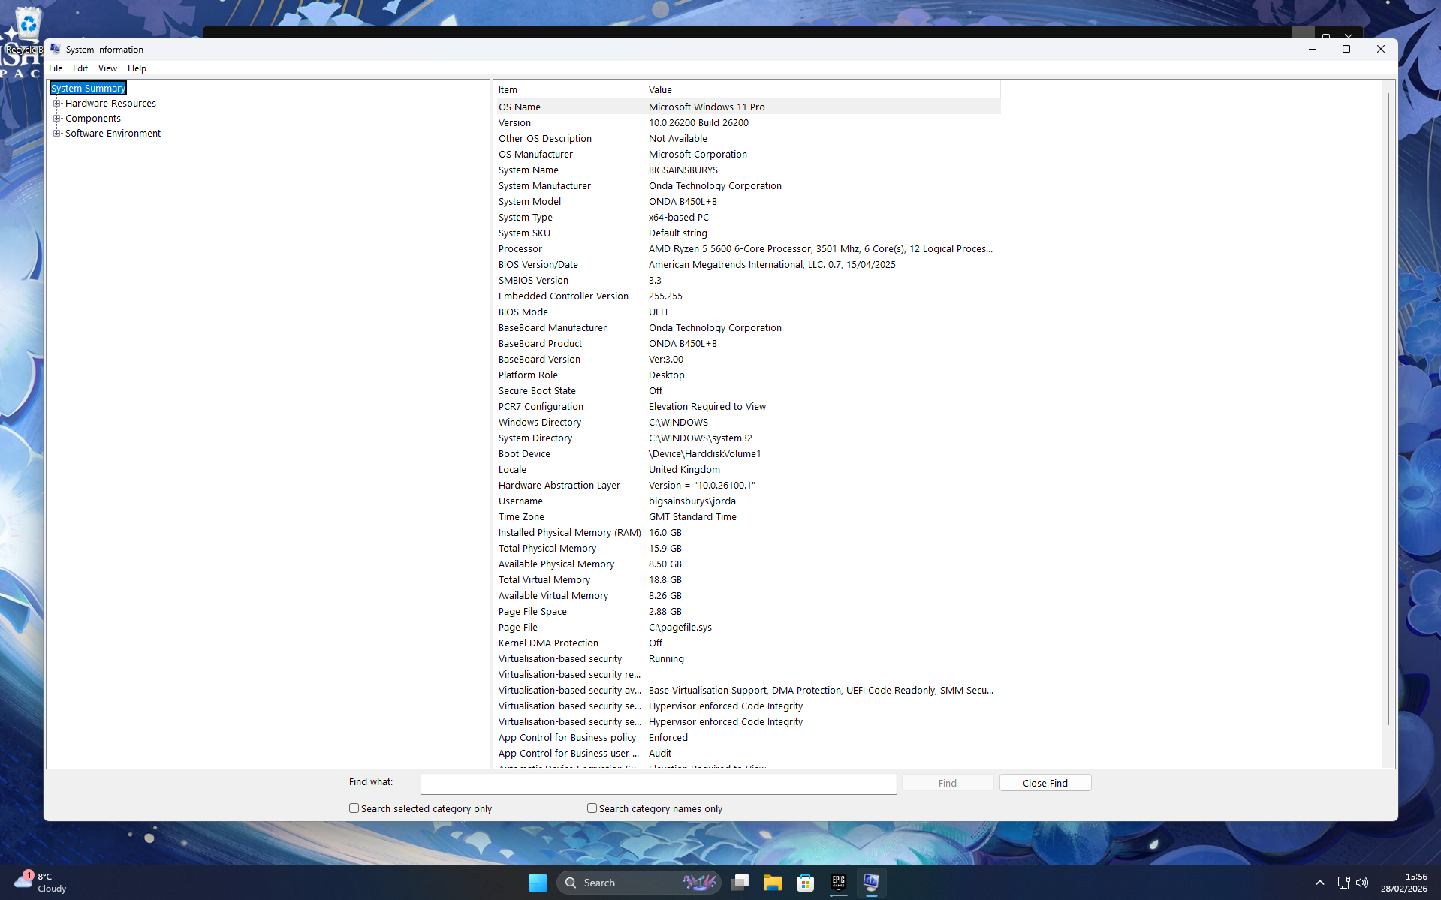
Task: Select the OS Name row
Action: pos(748,107)
